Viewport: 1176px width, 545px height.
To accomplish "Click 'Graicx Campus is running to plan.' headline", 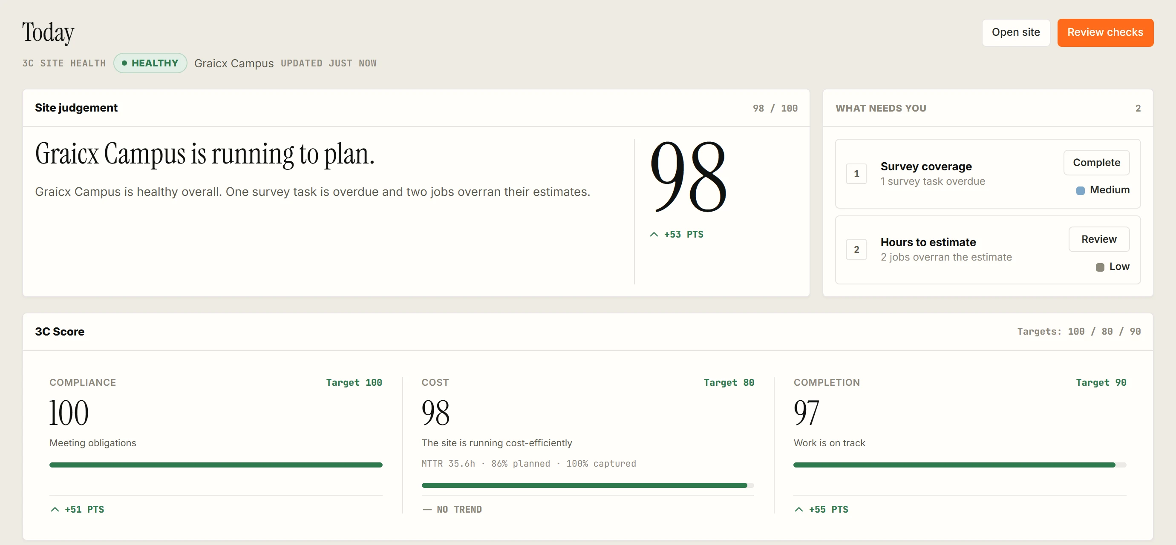I will (205, 154).
